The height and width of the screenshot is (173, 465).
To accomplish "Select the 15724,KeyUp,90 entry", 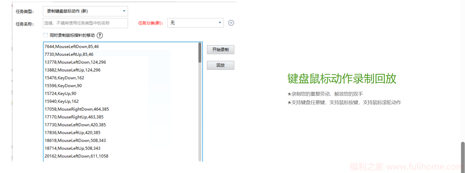I will [60, 94].
